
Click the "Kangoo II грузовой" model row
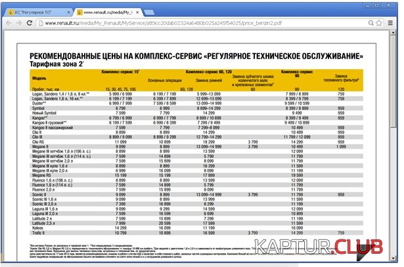[x=196, y=122]
